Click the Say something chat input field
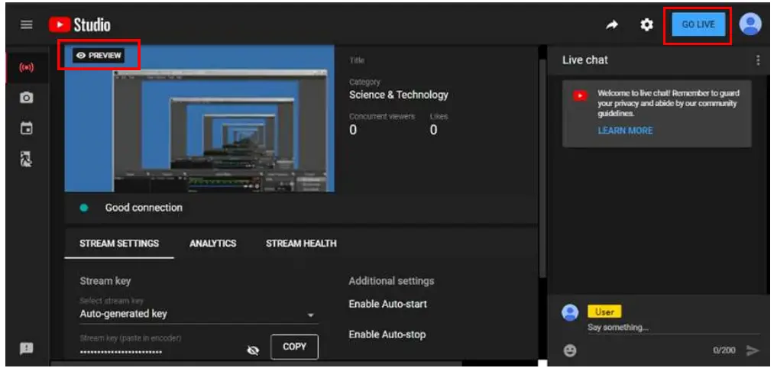The image size is (777, 368). [672, 328]
